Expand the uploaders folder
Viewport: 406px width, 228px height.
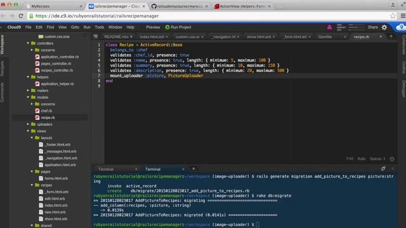click(x=28, y=124)
